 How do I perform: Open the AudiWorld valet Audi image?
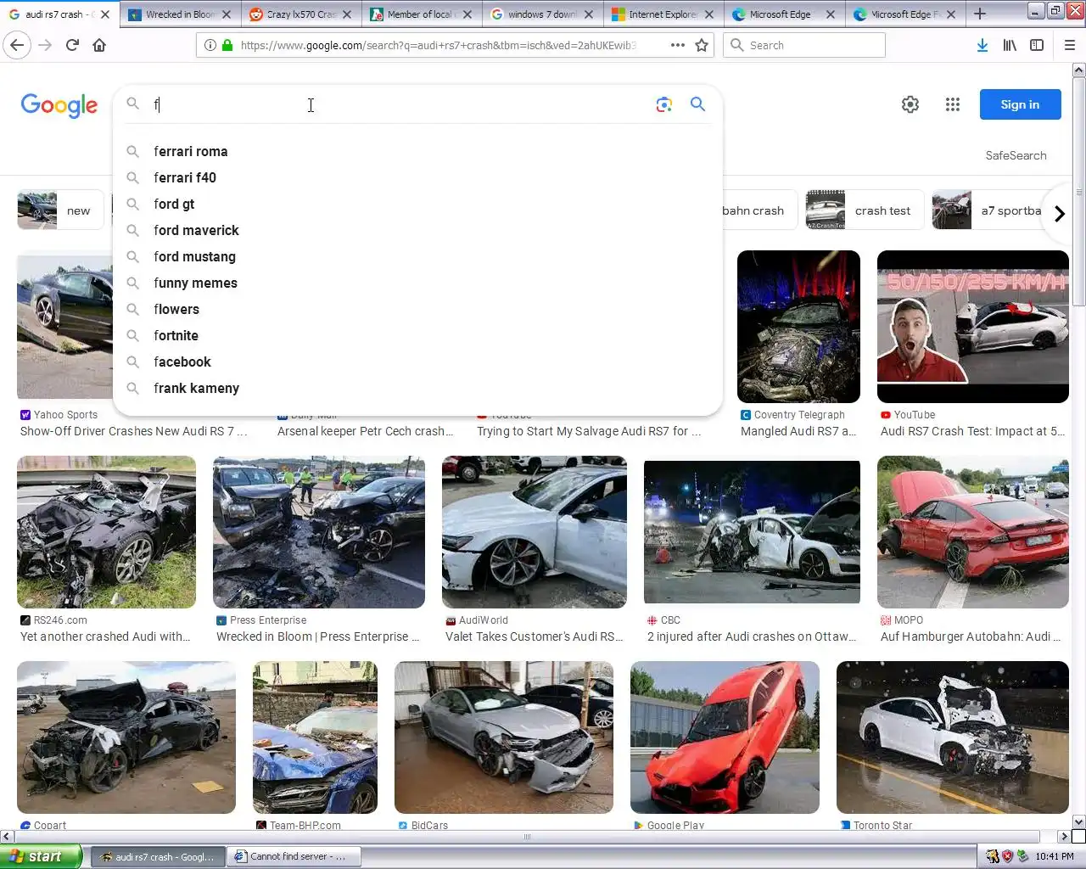pyautogui.click(x=535, y=532)
